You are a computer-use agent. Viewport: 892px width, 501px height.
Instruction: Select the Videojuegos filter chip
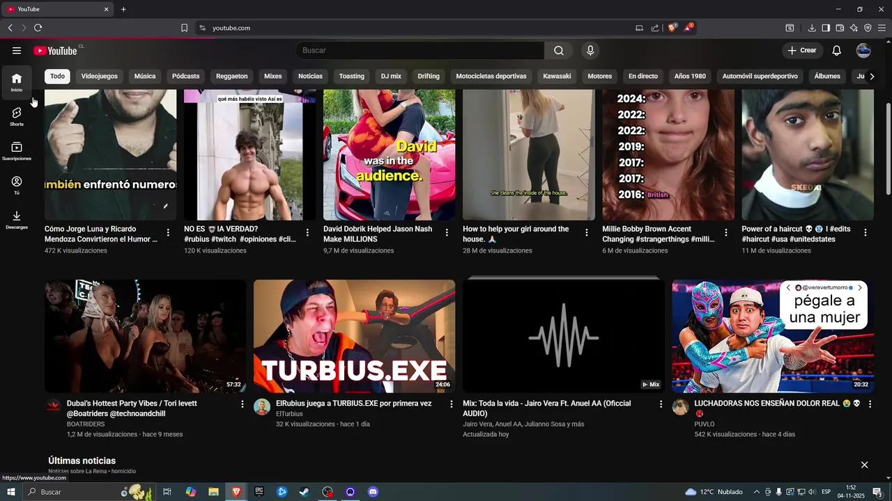click(100, 77)
